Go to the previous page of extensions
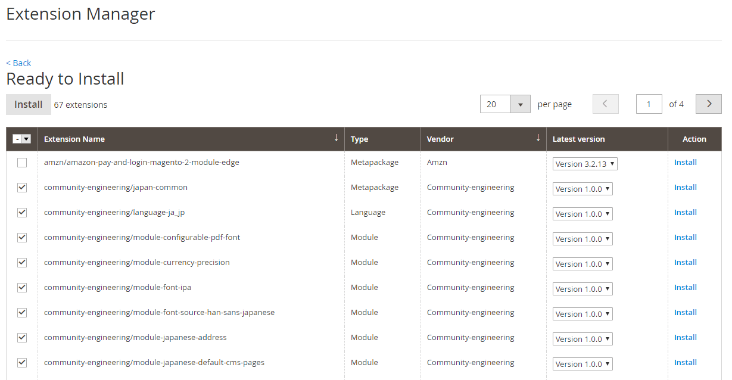This screenshot has width=732, height=380. pyautogui.click(x=605, y=104)
